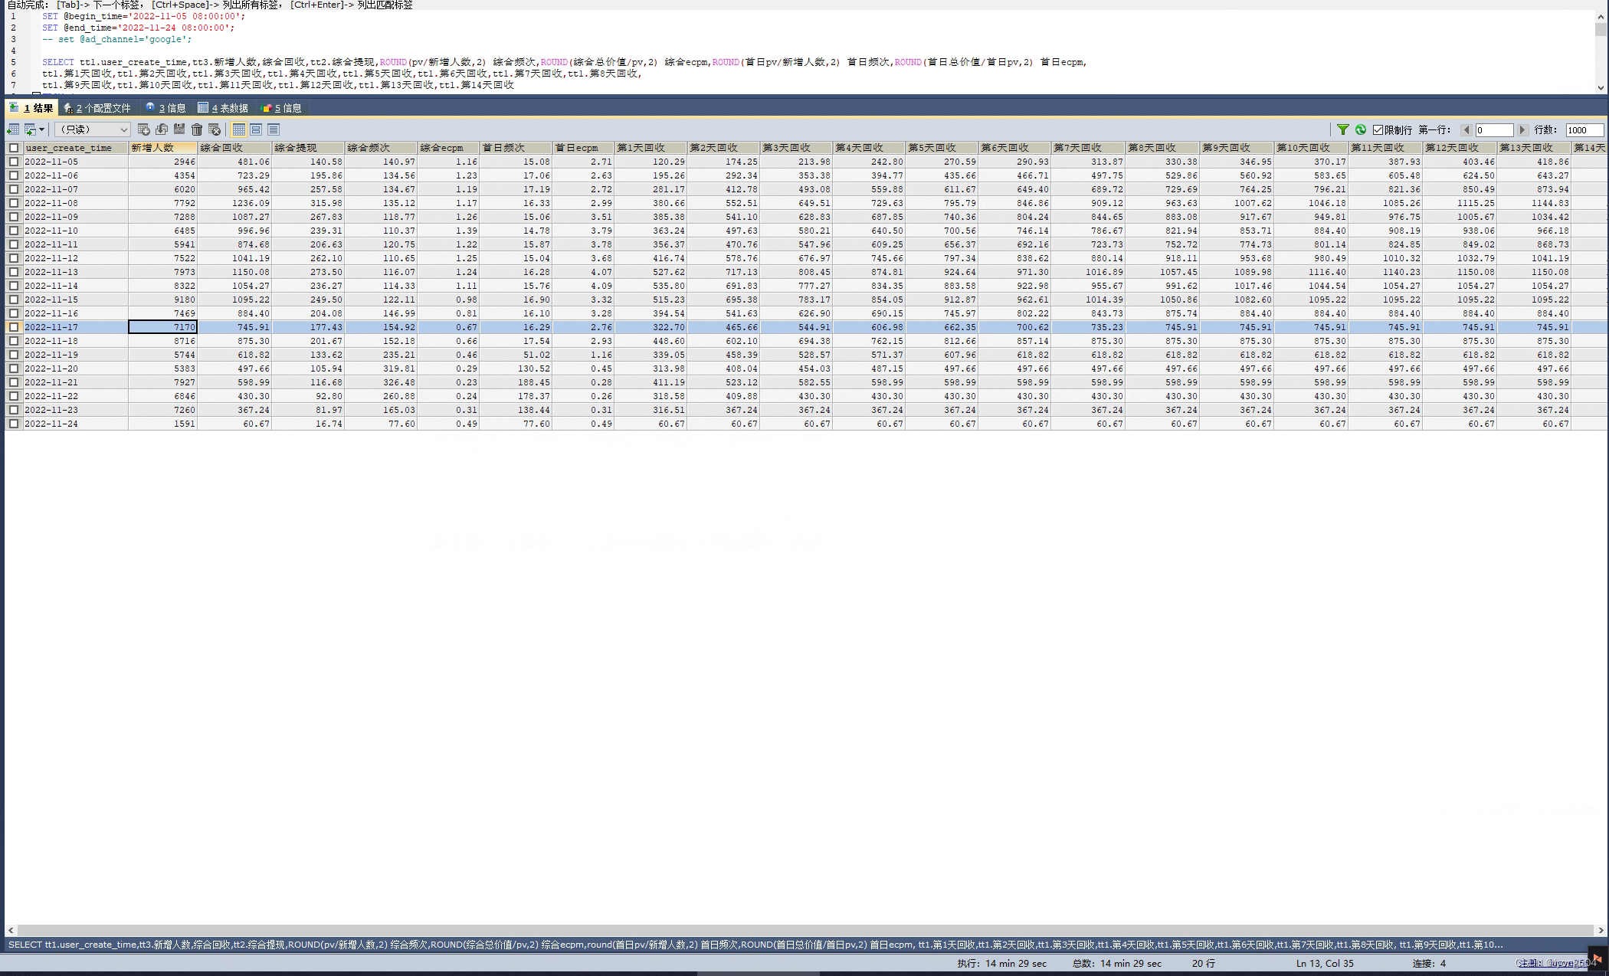The image size is (1609, 976).
Task: Switch to text view mode
Action: (274, 129)
